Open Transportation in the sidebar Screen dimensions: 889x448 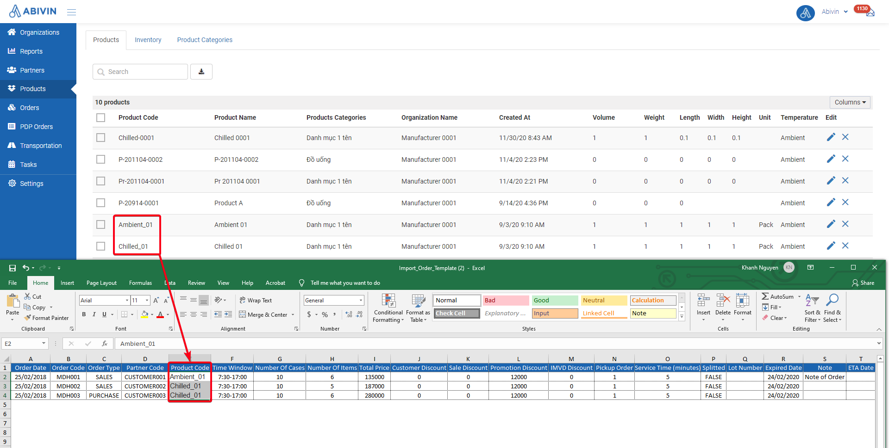pos(38,146)
